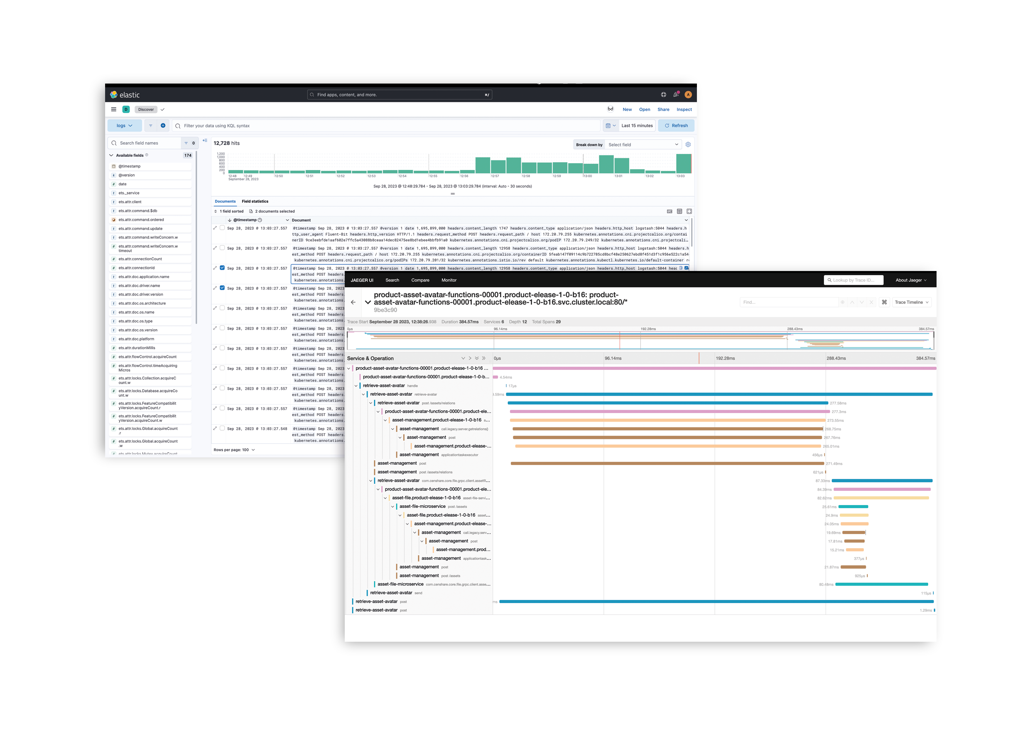
Task: Click the keyboard shortcuts icon in Jaeger toolbar
Action: (x=884, y=302)
